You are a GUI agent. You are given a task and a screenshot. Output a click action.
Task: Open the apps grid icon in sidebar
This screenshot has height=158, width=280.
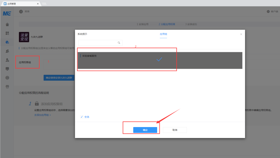[x=7, y=33]
